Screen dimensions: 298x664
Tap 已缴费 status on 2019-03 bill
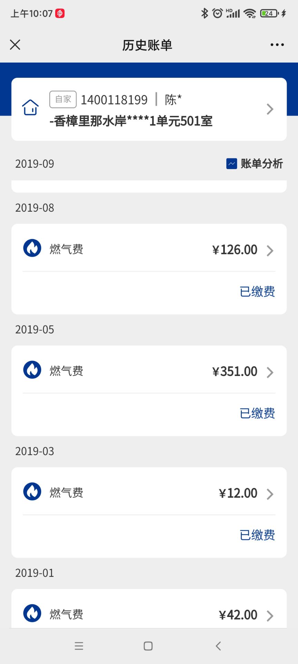[257, 535]
